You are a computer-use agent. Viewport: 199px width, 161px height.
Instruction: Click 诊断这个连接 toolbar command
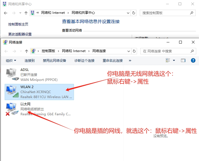[84, 60]
